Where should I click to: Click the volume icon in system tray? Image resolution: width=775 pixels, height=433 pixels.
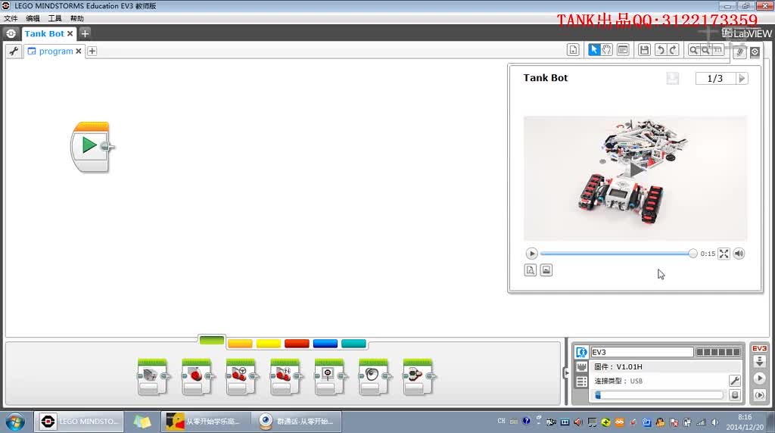pos(714,422)
